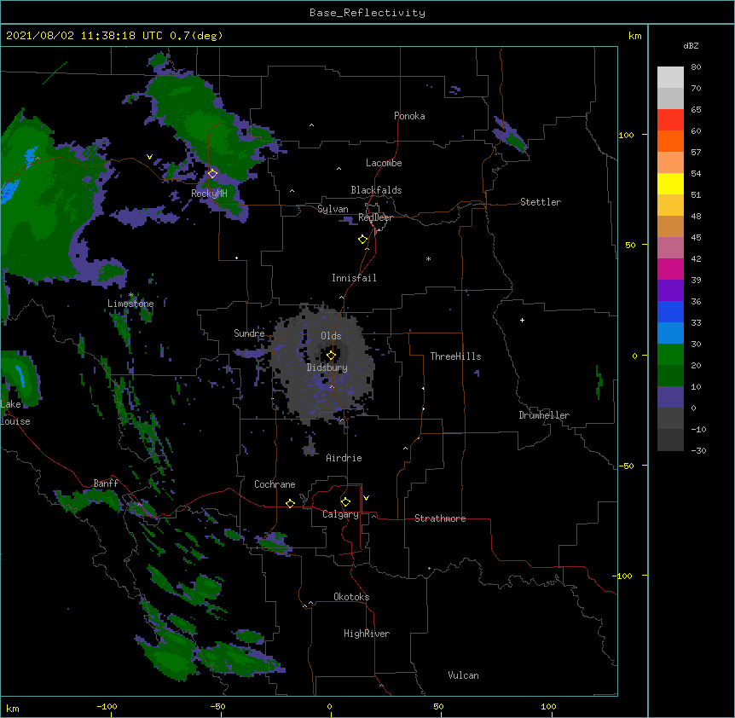The image size is (735, 718).
Task: Click the white plus marker north of Drumheller
Action: [522, 320]
